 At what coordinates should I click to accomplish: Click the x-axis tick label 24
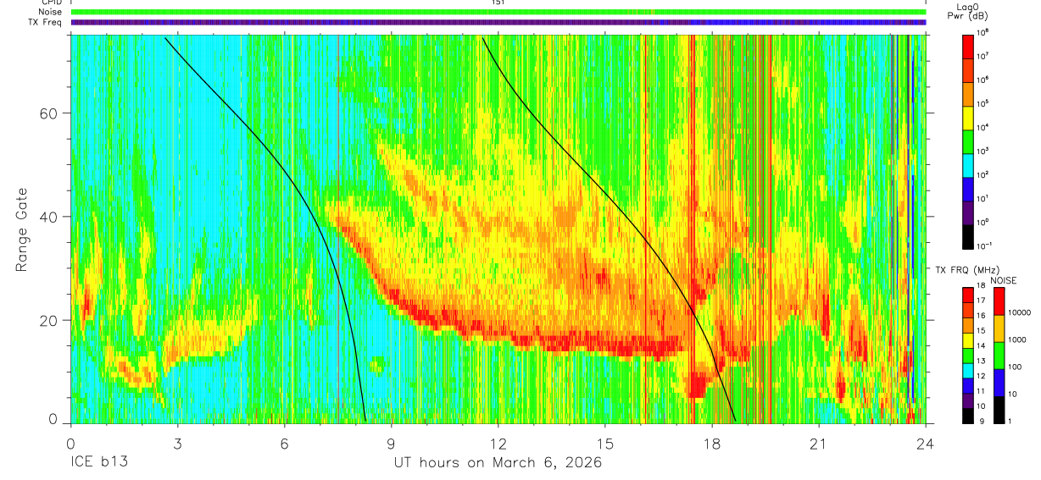point(925,444)
